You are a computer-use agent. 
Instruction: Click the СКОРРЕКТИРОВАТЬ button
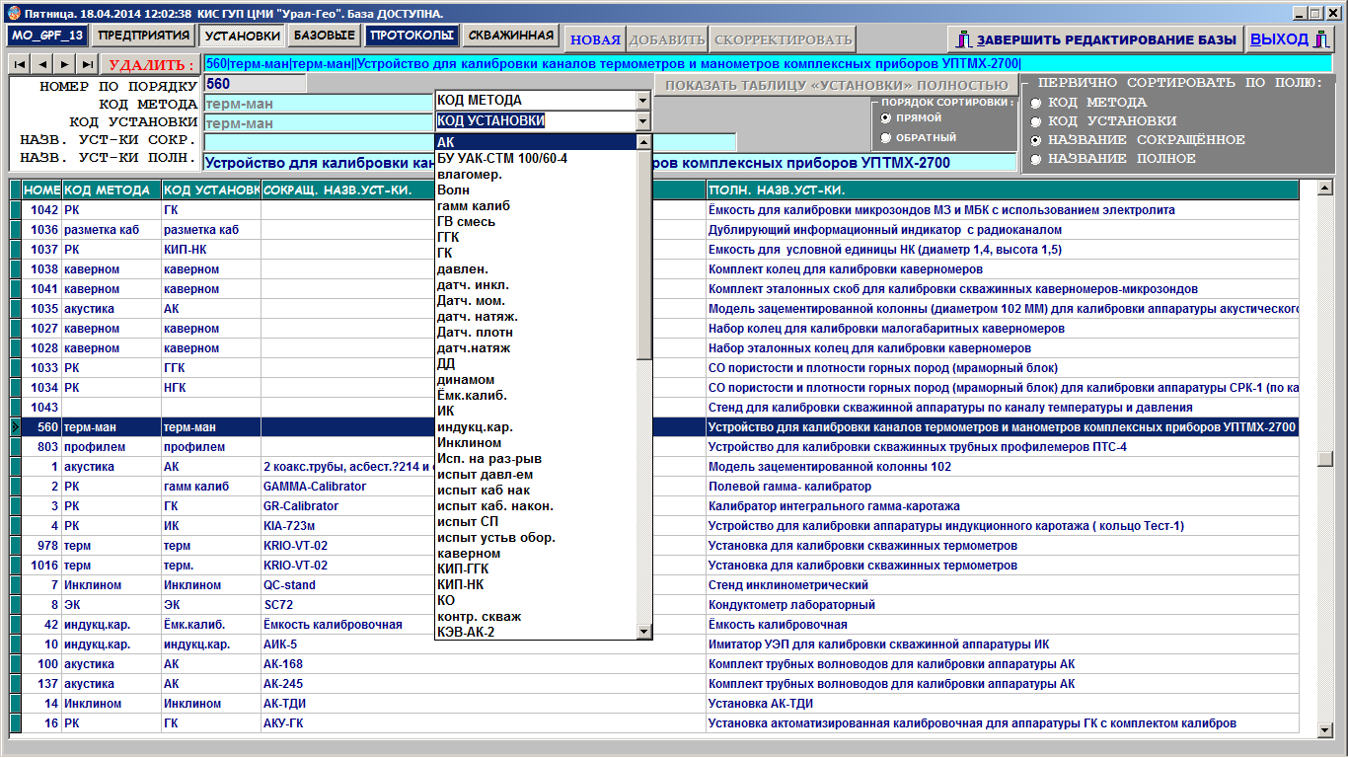[783, 39]
